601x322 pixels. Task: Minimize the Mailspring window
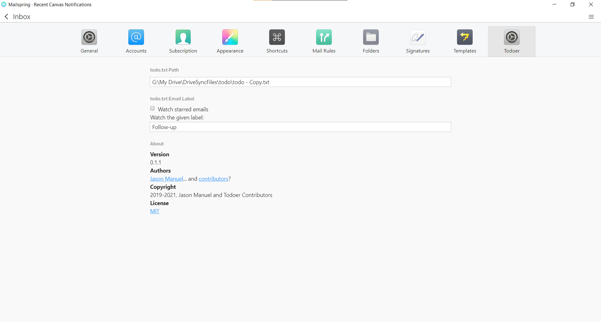tap(554, 4)
